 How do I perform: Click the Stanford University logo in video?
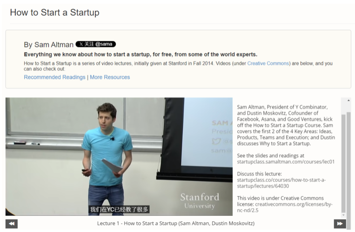[x=200, y=200]
